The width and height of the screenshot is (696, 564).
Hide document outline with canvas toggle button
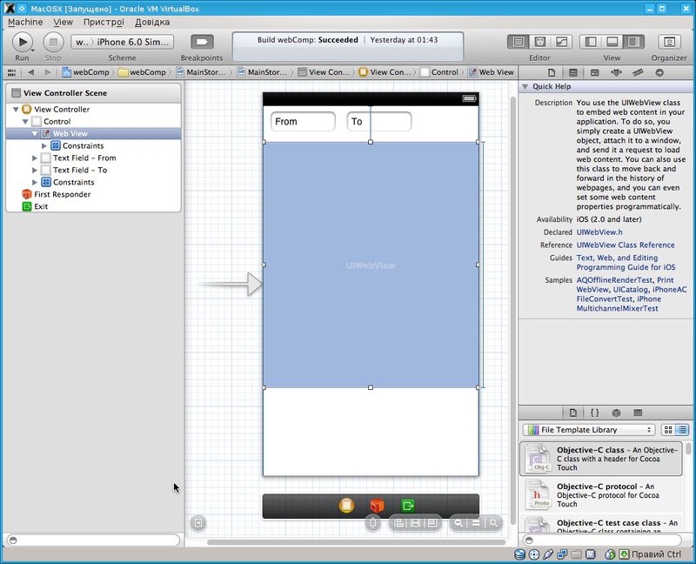click(x=198, y=523)
